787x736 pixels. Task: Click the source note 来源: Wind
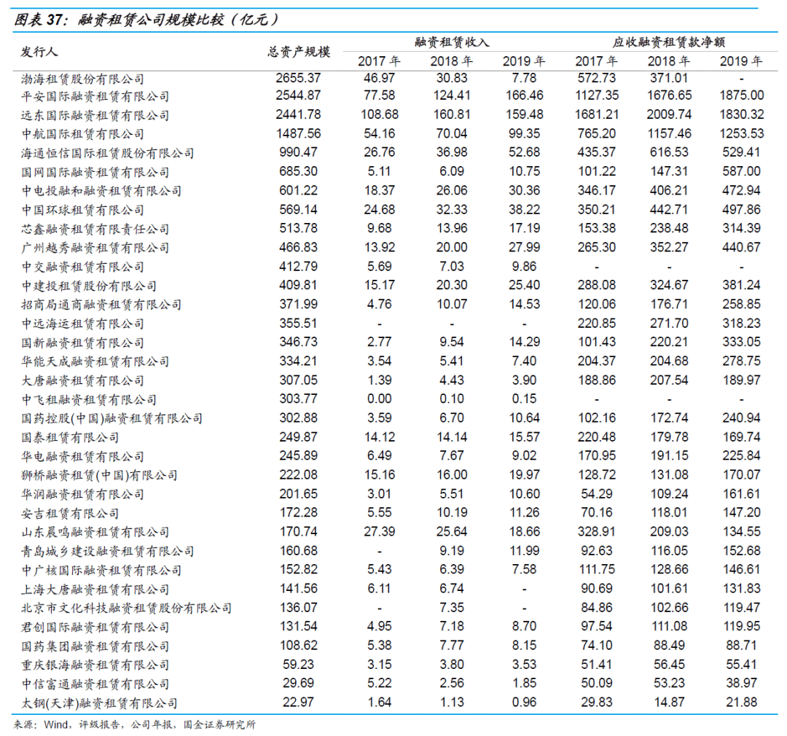point(39,724)
